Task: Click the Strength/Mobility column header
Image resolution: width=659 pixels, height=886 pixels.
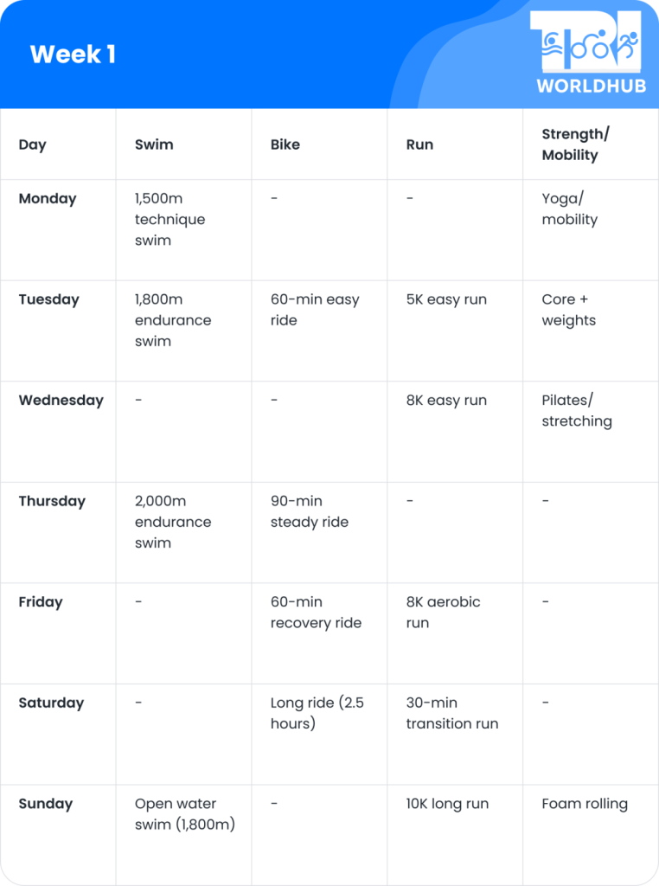Action: pyautogui.click(x=575, y=144)
